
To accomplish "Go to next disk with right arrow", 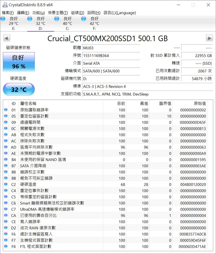I will 209,38.
